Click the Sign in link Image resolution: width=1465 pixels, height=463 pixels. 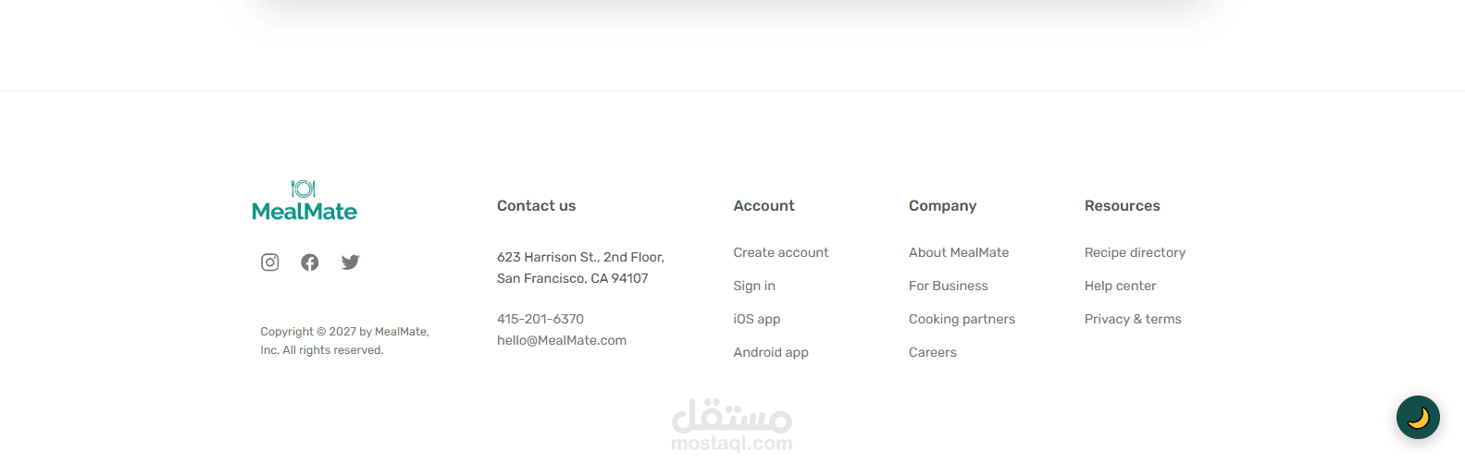(x=754, y=286)
